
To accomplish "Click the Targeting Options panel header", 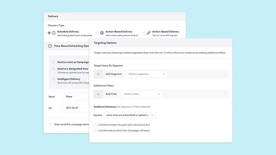I will click(161, 43).
